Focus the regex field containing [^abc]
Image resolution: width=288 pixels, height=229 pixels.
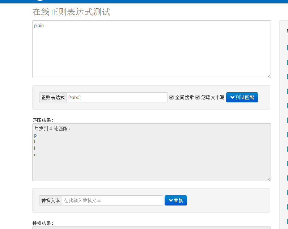[x=117, y=97]
